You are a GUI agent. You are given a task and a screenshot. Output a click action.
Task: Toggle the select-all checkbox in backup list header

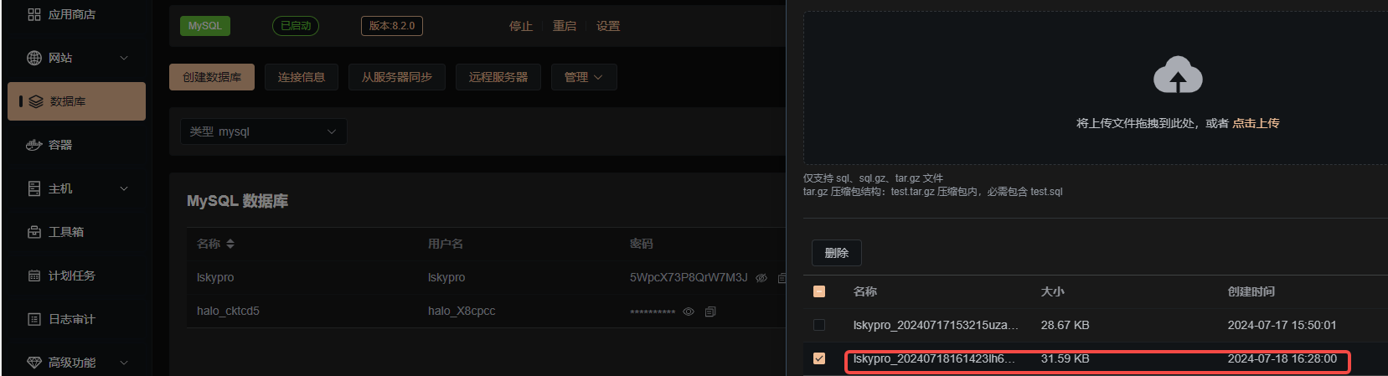pyautogui.click(x=819, y=291)
